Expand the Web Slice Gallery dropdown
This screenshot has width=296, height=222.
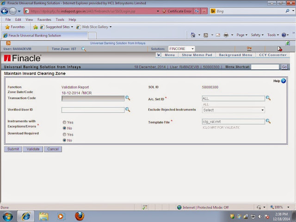click(x=111, y=27)
